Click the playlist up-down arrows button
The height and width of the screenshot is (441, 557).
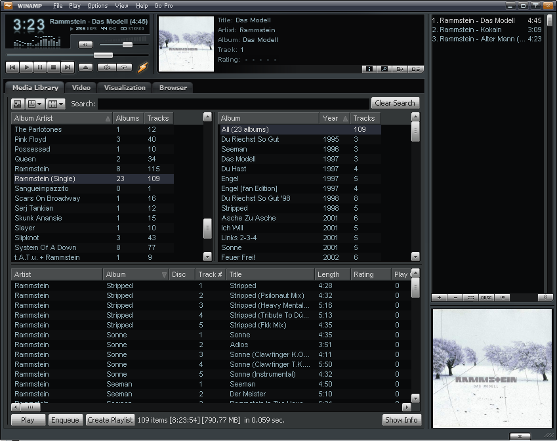[x=545, y=297]
